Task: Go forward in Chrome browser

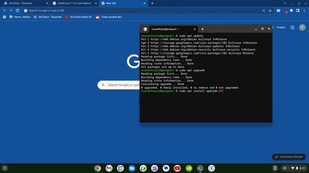Action: pyautogui.click(x=11, y=11)
